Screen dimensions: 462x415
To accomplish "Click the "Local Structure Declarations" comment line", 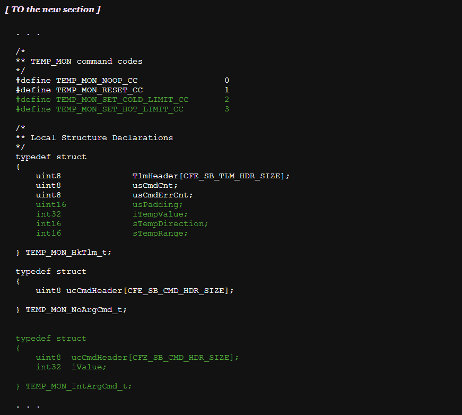I will click(101, 137).
